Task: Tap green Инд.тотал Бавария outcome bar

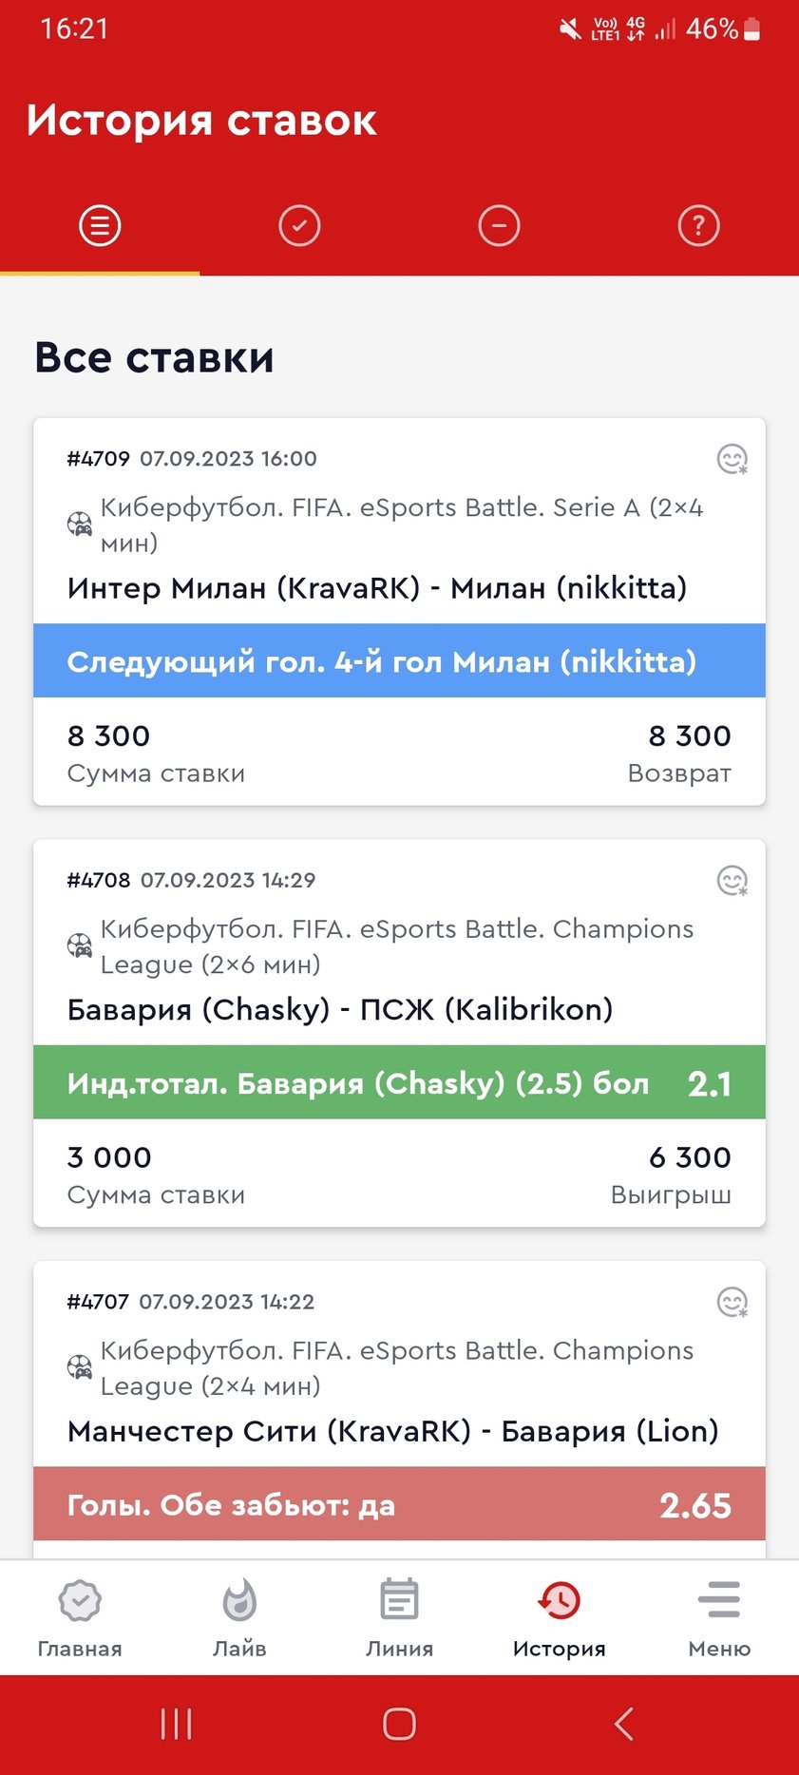Action: tap(399, 1083)
